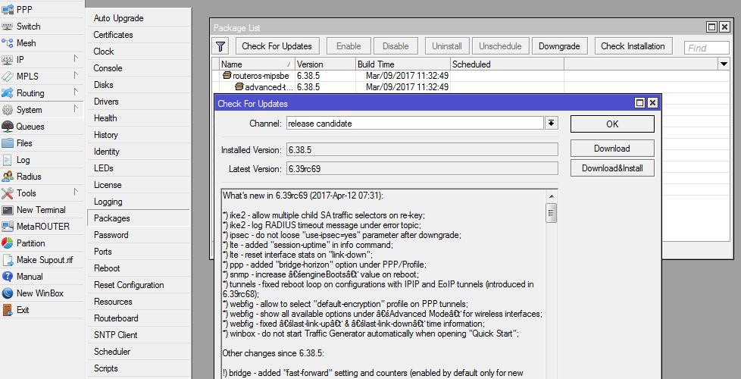Click the filter funnel icon in Package List
Screen dimensions: 741x379
220,46
